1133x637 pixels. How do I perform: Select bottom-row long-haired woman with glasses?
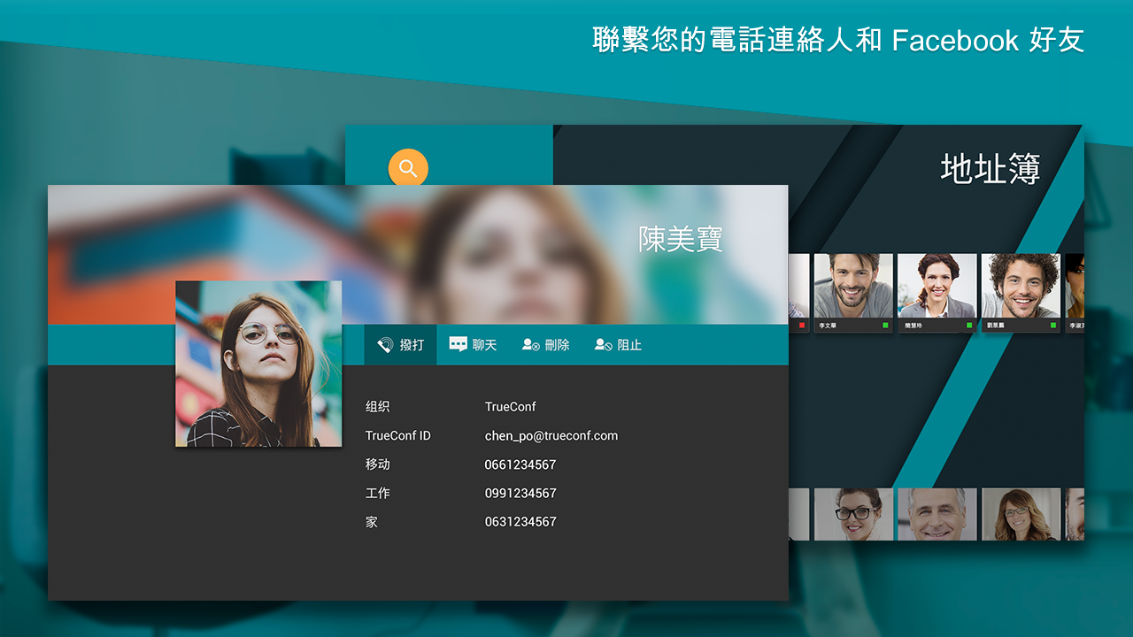(1021, 514)
